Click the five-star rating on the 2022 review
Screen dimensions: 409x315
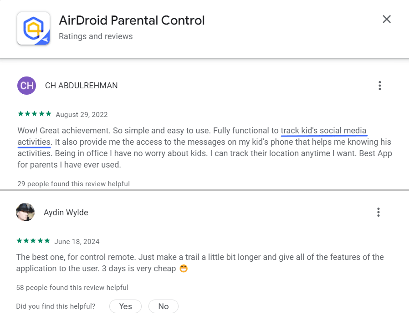[33, 113]
